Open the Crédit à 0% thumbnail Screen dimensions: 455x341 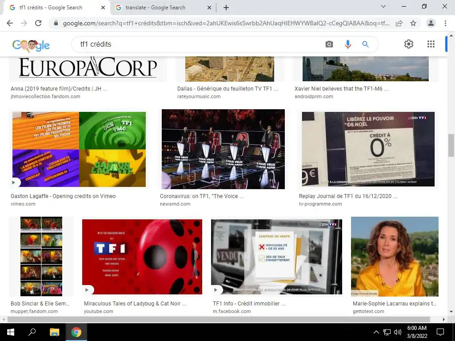pos(368,149)
